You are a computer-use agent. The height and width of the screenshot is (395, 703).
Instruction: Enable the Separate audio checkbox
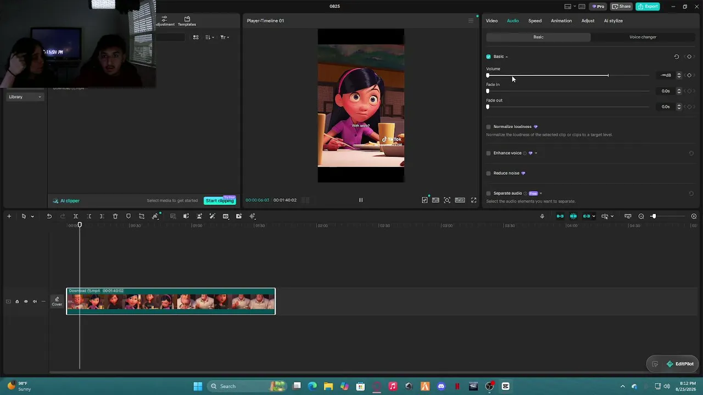[x=488, y=193]
